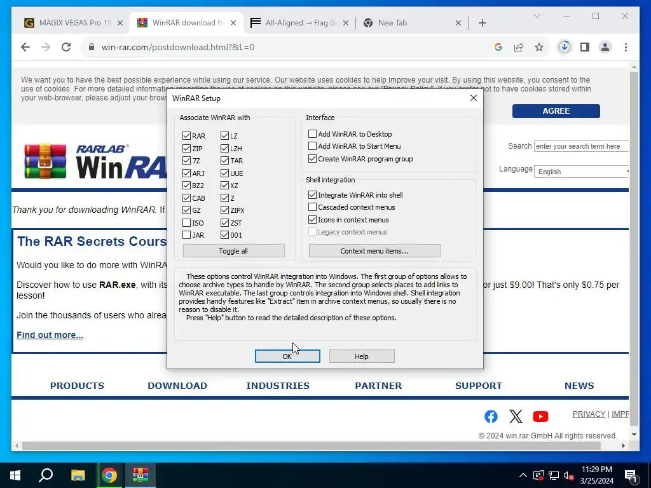Open the tab search chevron
This screenshot has height=488, width=651.
[x=537, y=16]
